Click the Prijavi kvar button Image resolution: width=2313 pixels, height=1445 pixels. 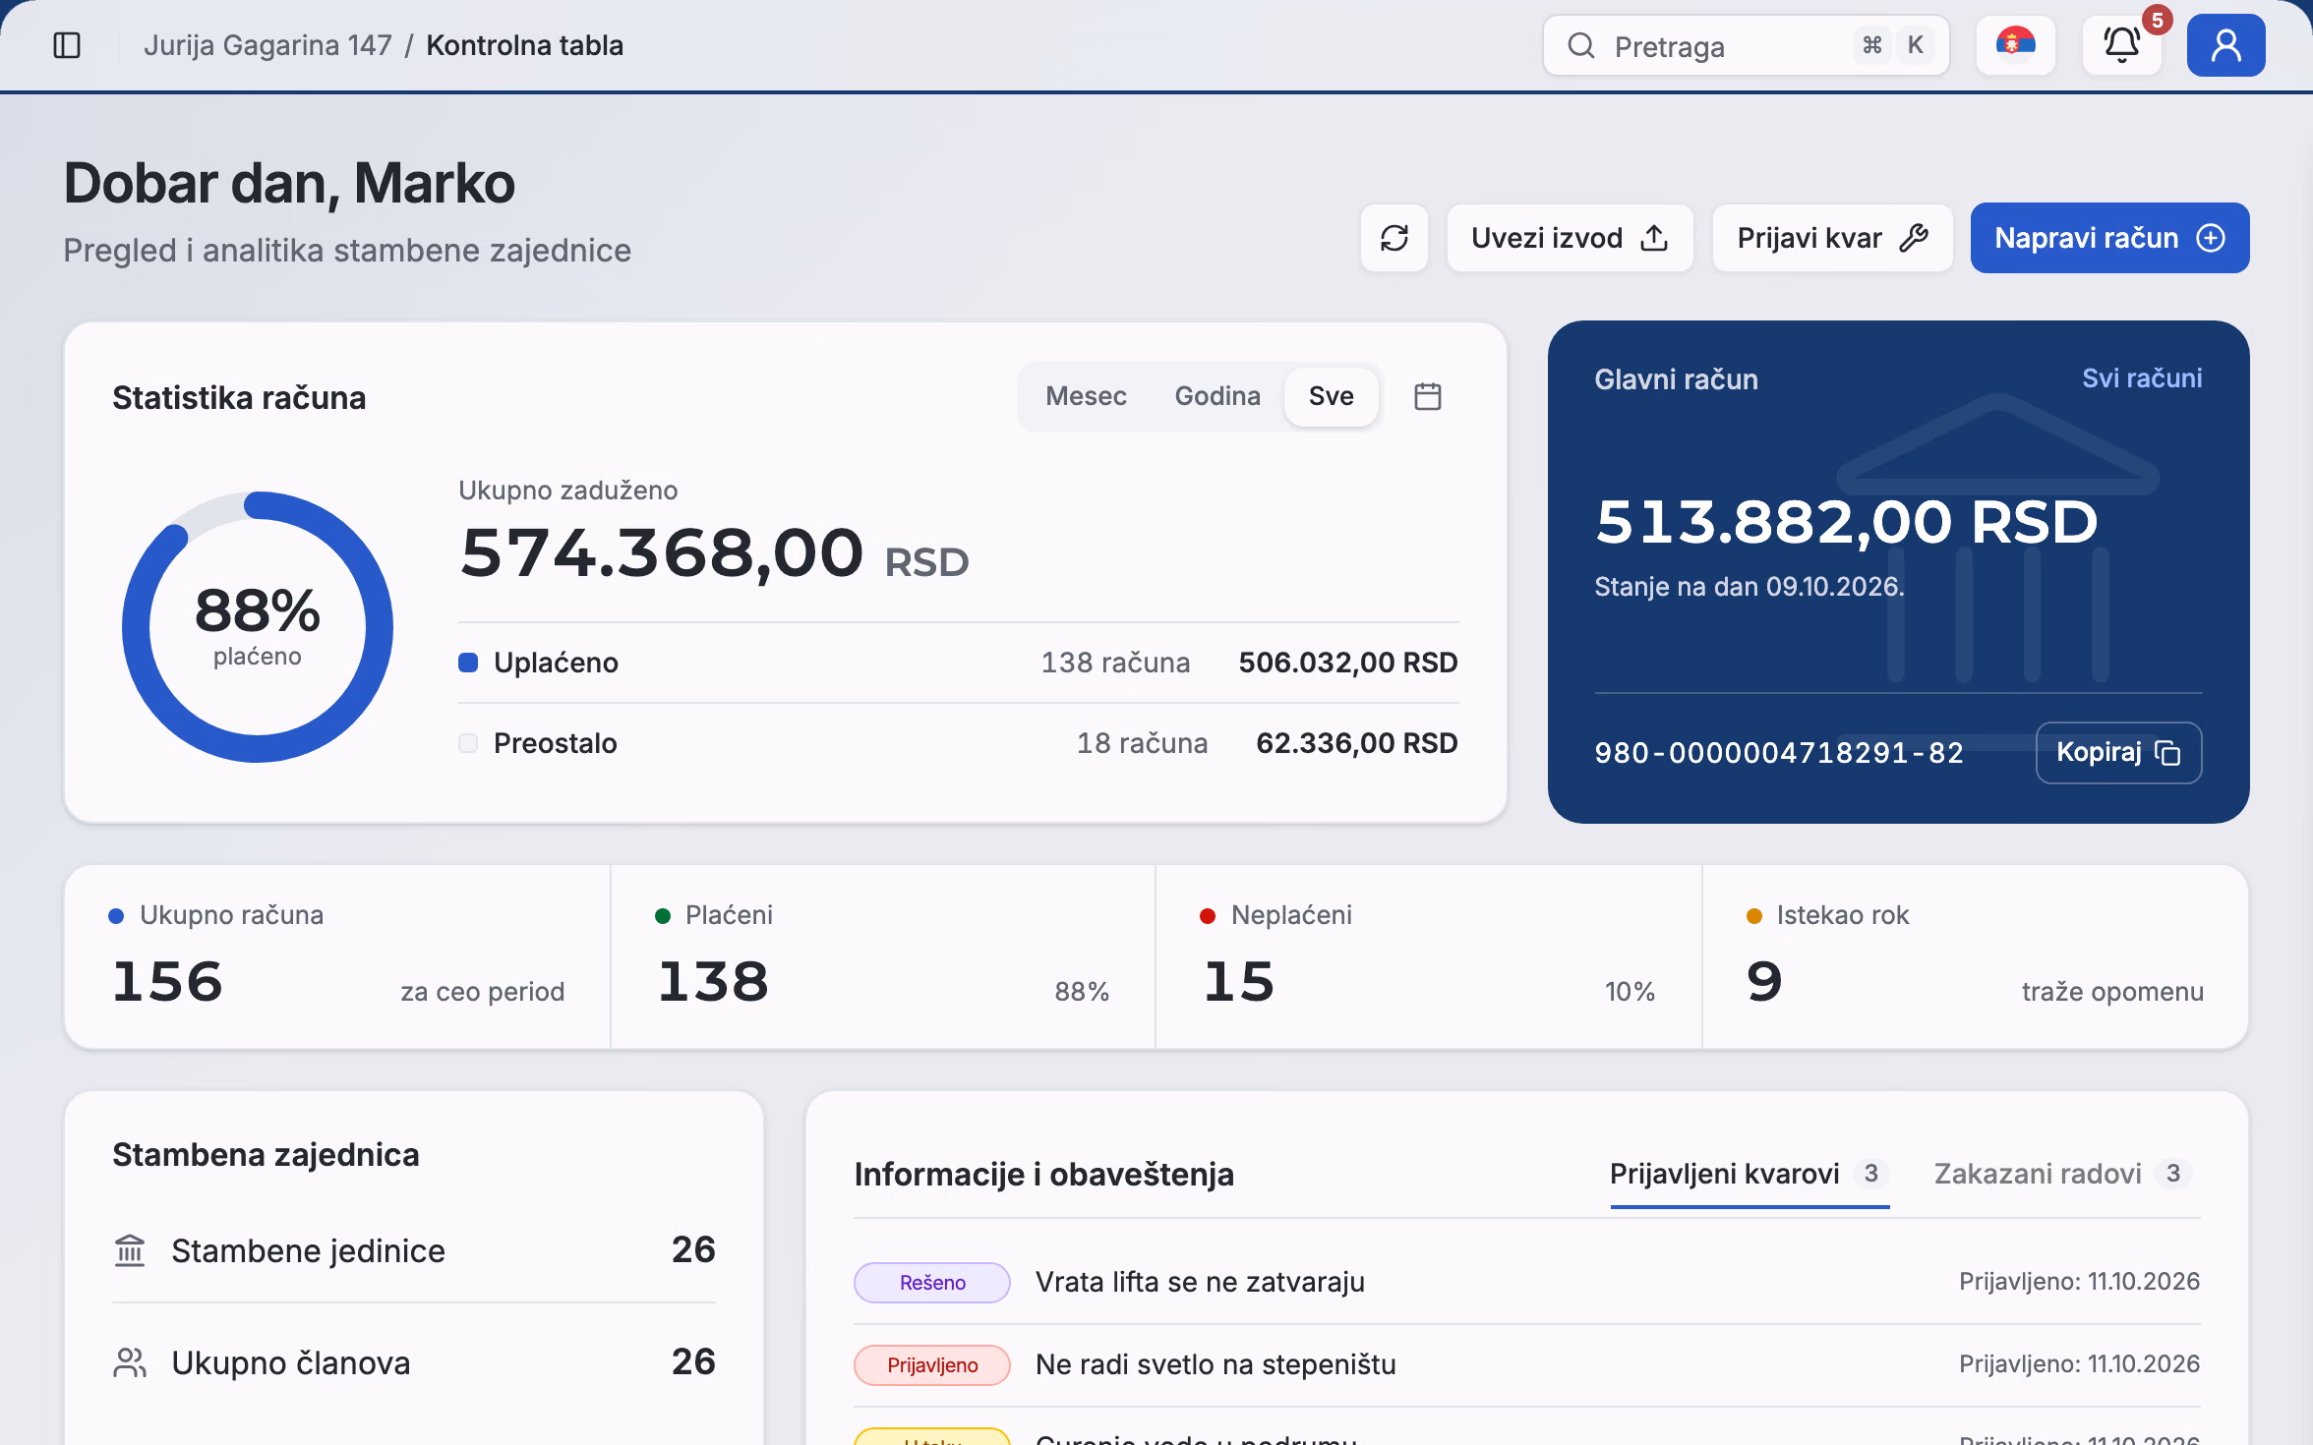[1833, 238]
